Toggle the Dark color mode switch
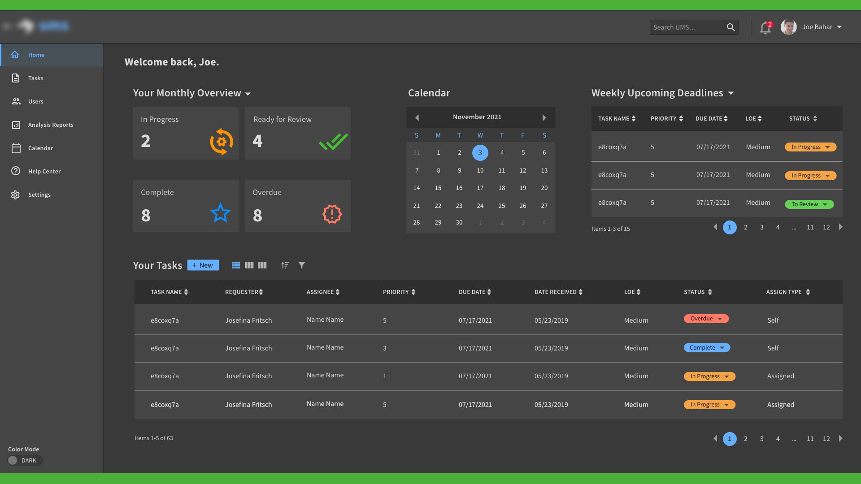This screenshot has width=861, height=484. (x=25, y=460)
